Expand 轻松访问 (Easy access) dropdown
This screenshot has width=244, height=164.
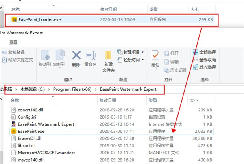[143, 60]
